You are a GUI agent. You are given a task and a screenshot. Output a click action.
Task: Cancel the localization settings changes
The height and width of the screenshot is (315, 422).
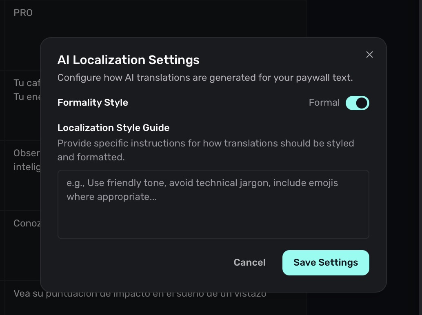(x=249, y=262)
